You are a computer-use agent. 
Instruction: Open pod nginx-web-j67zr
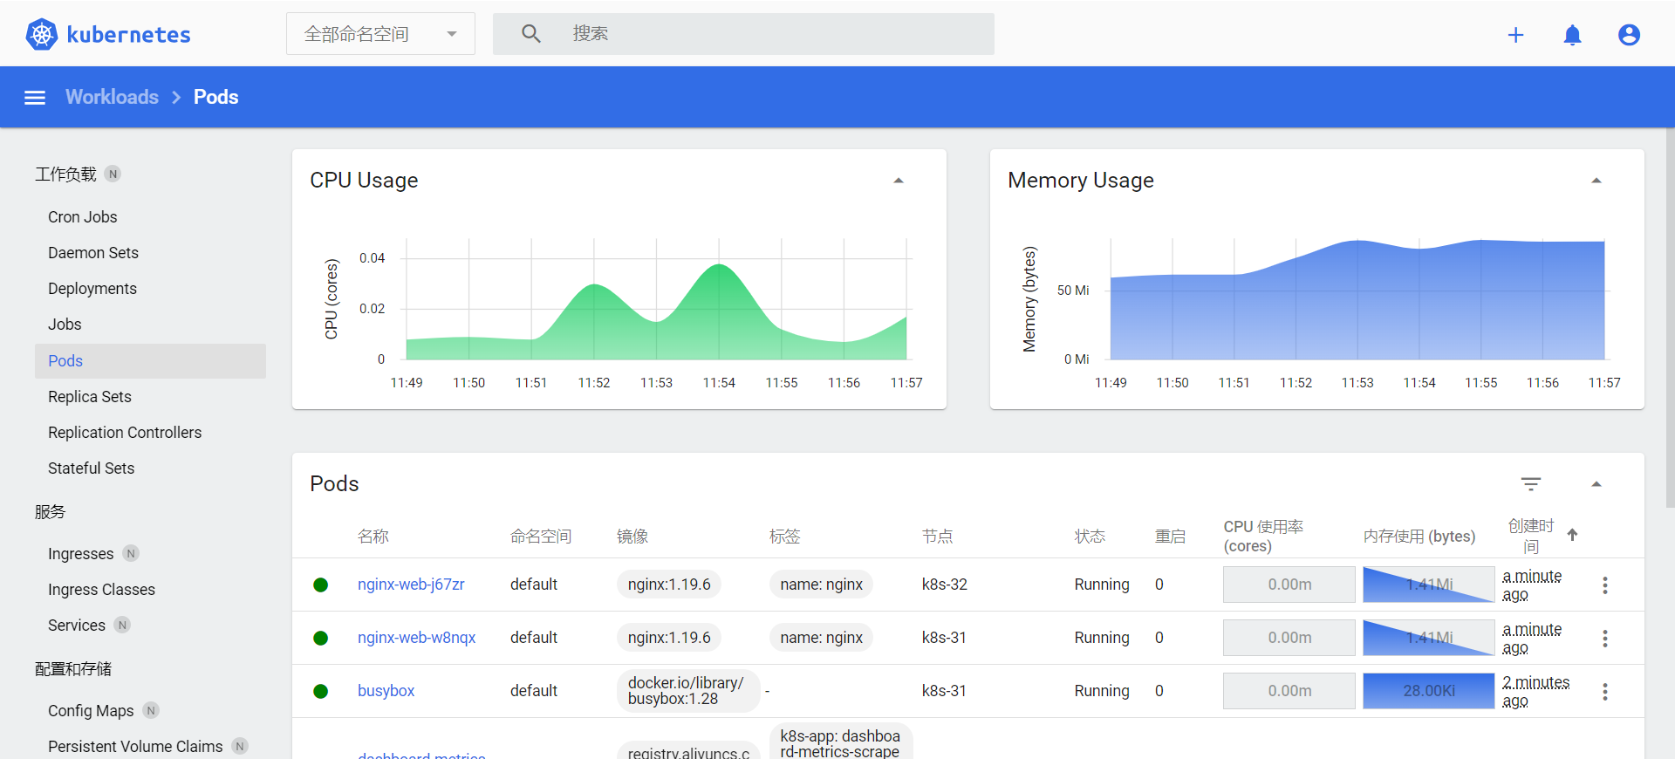point(411,585)
